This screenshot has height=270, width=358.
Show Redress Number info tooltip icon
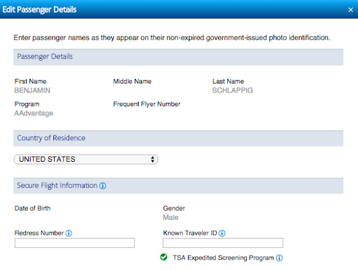(x=69, y=233)
